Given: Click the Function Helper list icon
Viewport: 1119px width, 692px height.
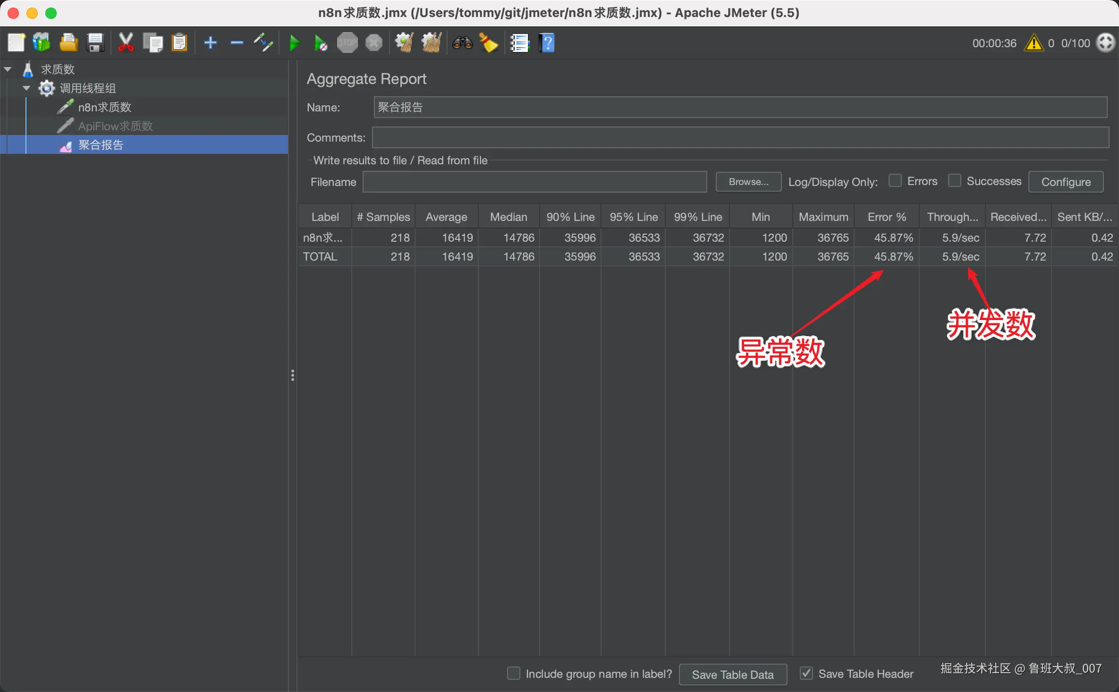Looking at the screenshot, I should pos(520,43).
